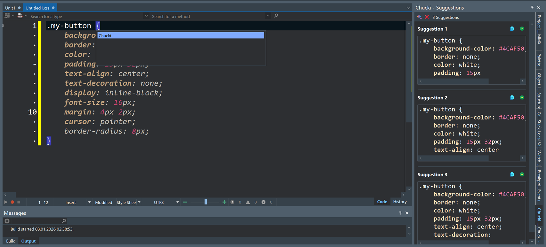This screenshot has height=247, width=546.
Task: Accept Suggestion 2 with the green check
Action: [522, 97]
